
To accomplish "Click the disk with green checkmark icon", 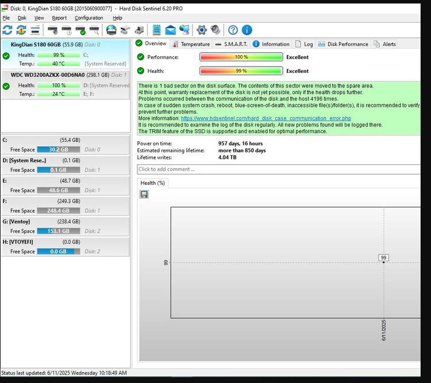I will coord(80,30).
